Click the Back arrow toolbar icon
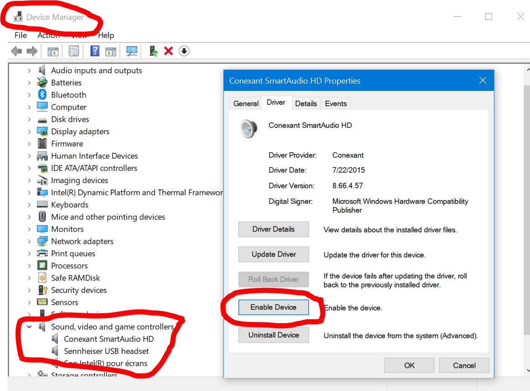Screen dimensions: 530x391 16,52
